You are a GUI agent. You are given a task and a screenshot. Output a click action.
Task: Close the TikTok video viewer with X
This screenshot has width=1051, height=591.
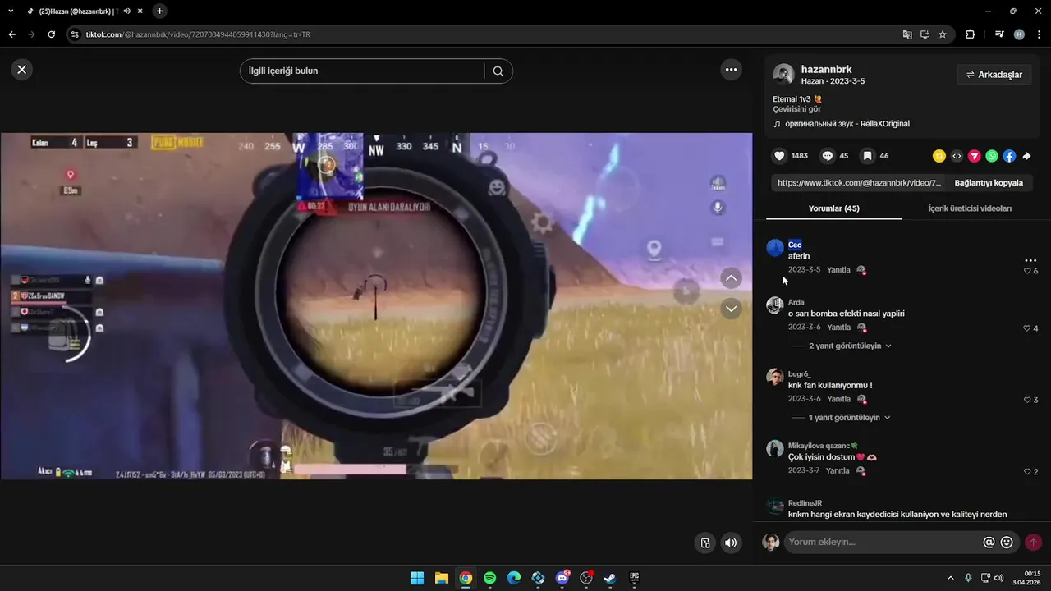(x=22, y=70)
